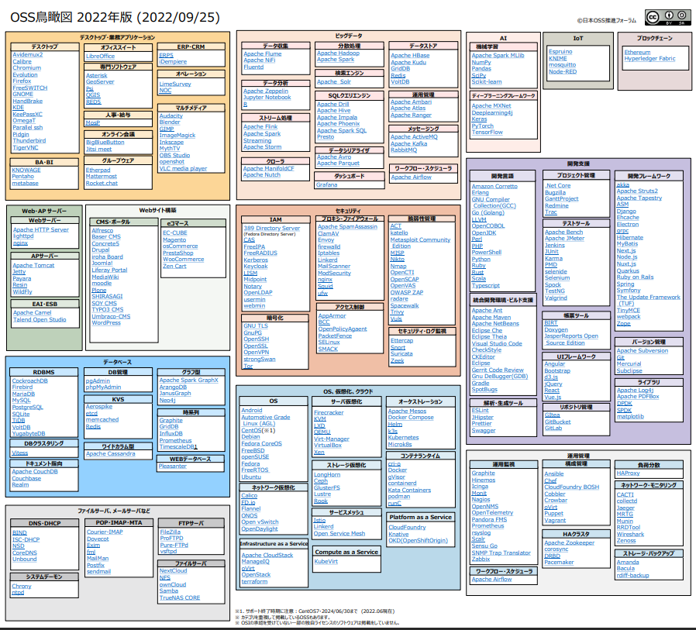This screenshot has width=696, height=630.
Task: Open the Thunderbird link
Action: click(x=29, y=140)
